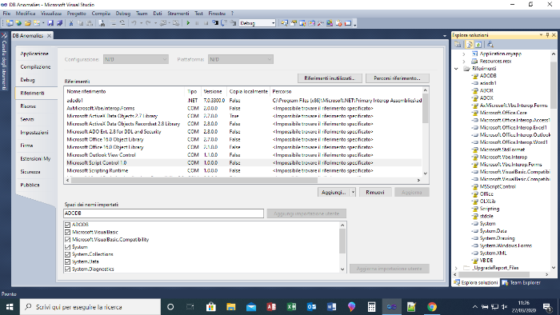Screen dimensions: 560x315
Task: Click the Undo arrow icon
Action: (134, 23)
